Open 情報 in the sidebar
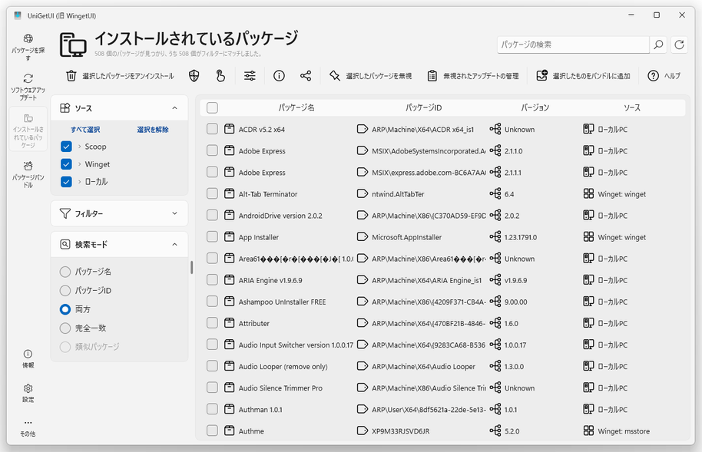The width and height of the screenshot is (702, 452). [28, 359]
